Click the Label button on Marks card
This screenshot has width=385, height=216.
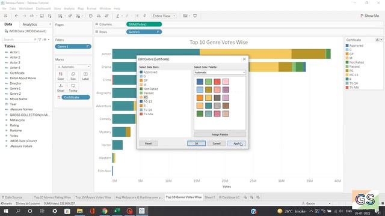coord(85,76)
